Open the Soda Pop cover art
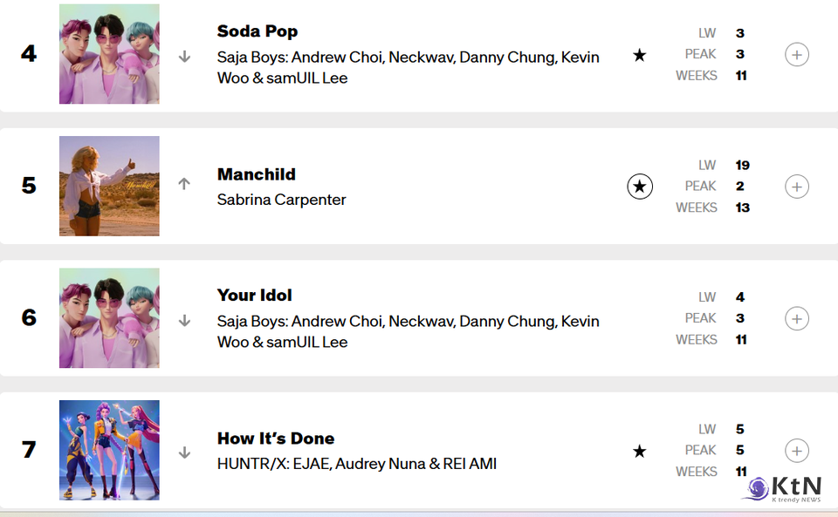The width and height of the screenshot is (838, 517). click(109, 54)
